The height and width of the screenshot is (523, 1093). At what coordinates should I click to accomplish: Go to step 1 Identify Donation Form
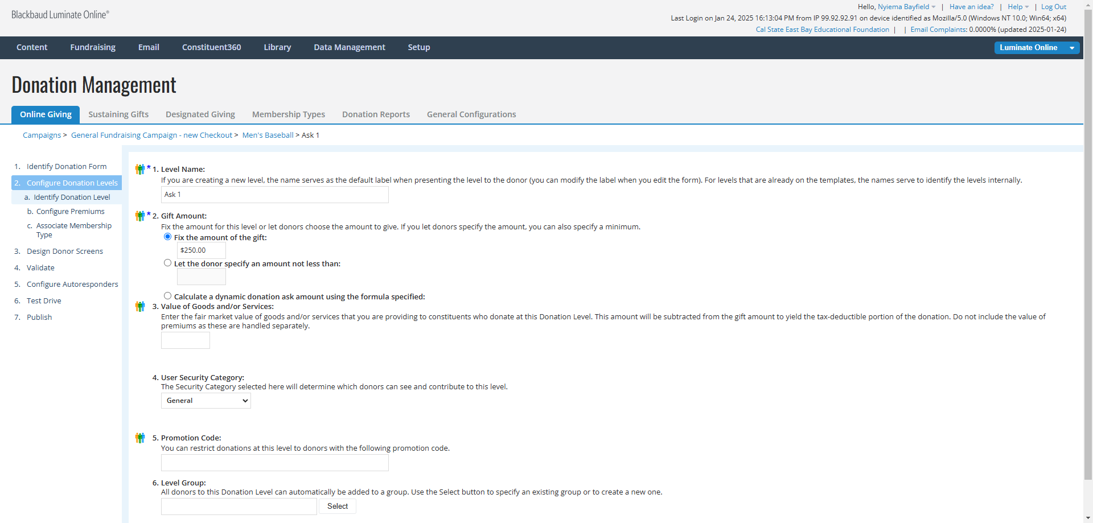point(67,167)
